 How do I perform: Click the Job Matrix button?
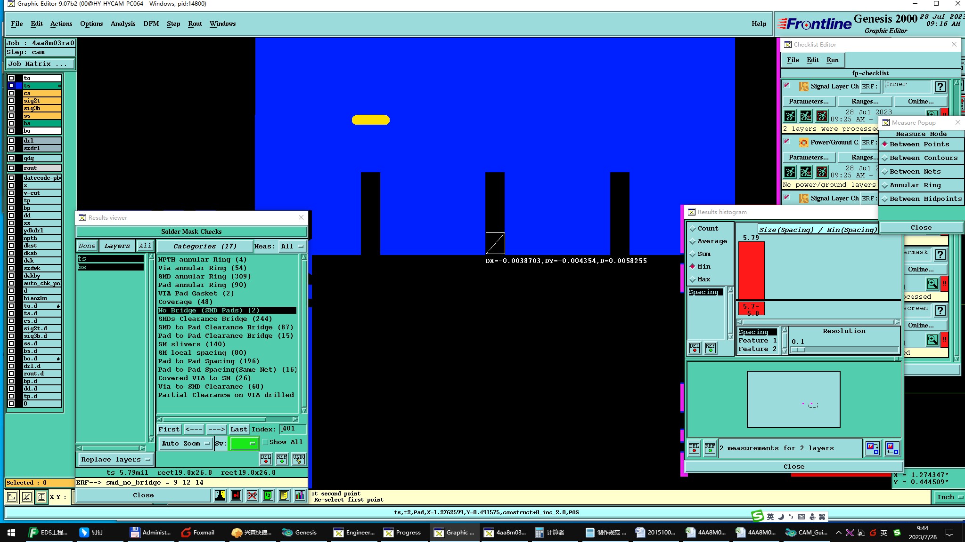tap(40, 64)
